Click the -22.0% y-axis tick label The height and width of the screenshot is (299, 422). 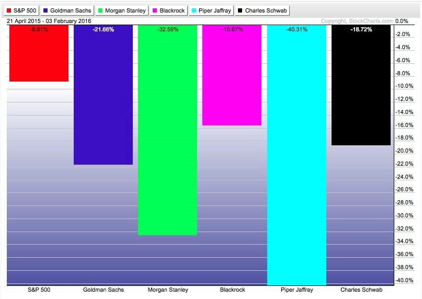click(x=404, y=164)
